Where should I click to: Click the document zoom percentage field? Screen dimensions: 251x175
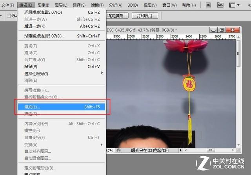110,150
